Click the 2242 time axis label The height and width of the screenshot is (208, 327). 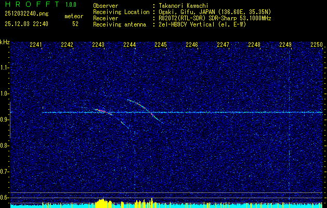coord(67,45)
